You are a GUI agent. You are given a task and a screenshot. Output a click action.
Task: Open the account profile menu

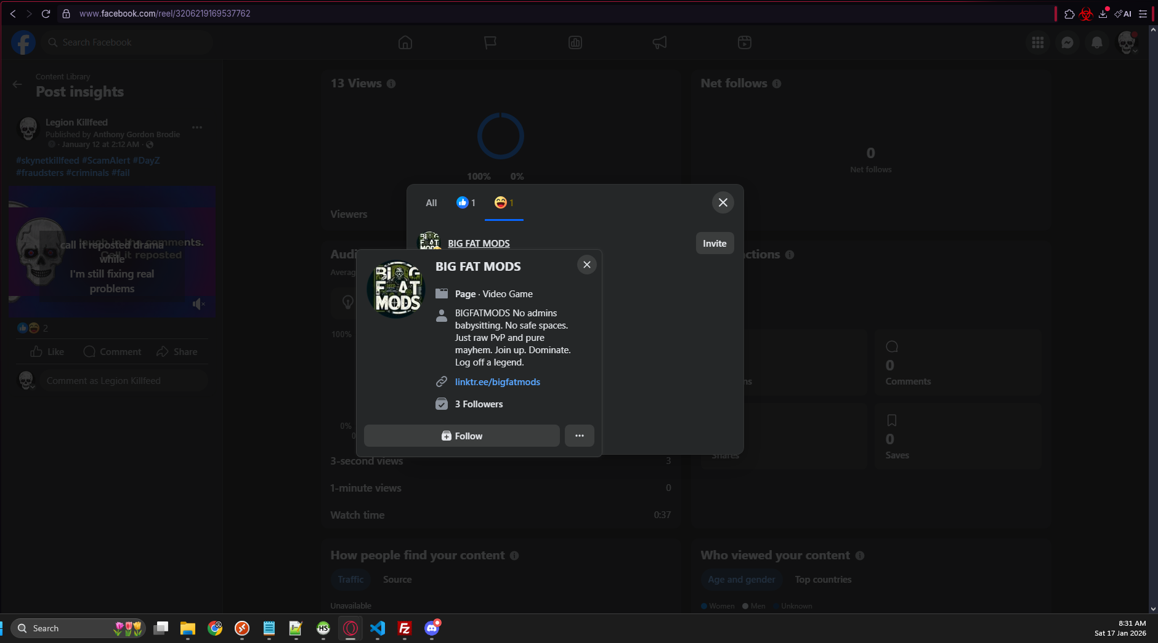[1127, 42]
